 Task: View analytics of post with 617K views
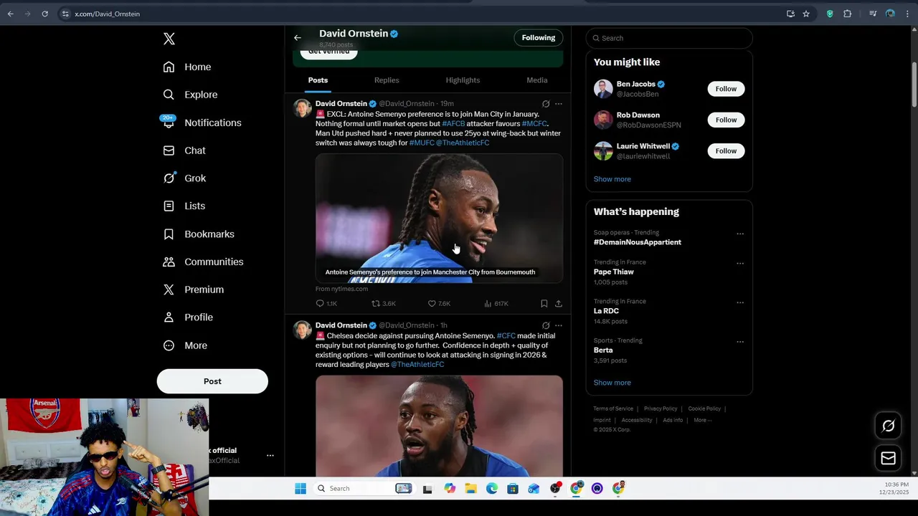(x=496, y=304)
